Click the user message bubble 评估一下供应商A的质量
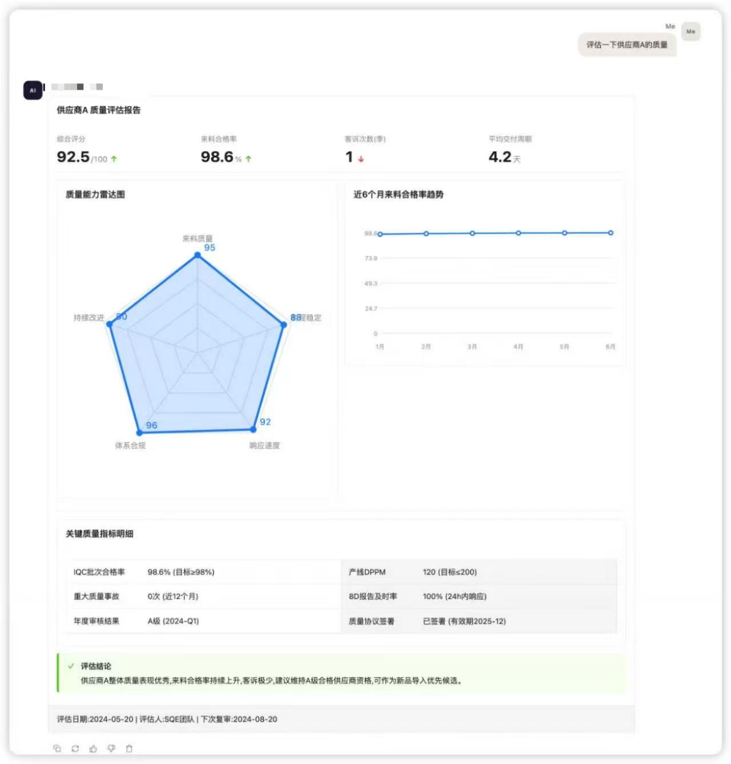This screenshot has height=764, width=731. point(627,45)
